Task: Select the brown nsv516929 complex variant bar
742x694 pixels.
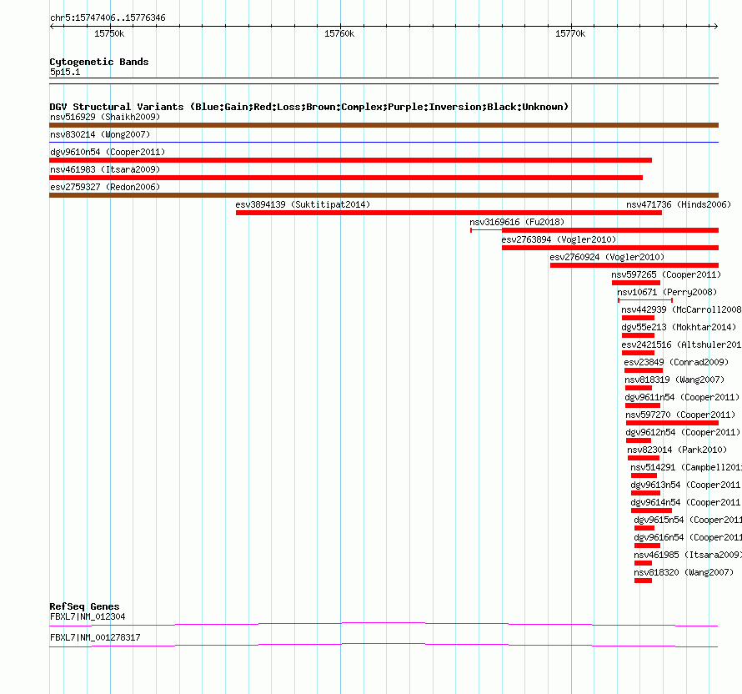Action: [384, 125]
